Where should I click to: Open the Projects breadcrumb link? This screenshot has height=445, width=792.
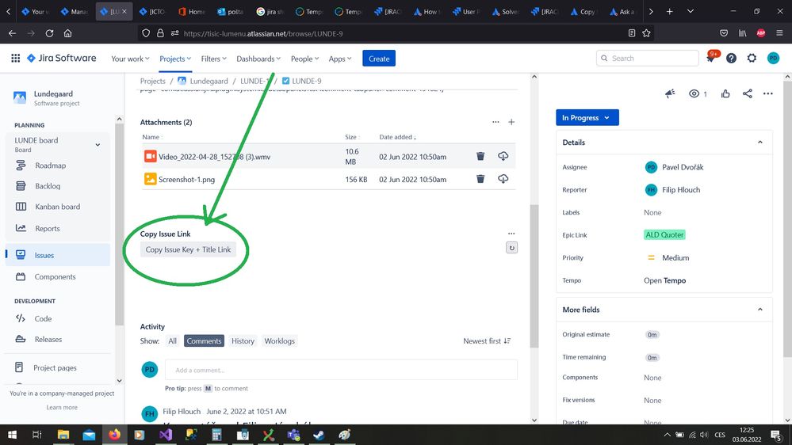coord(152,81)
